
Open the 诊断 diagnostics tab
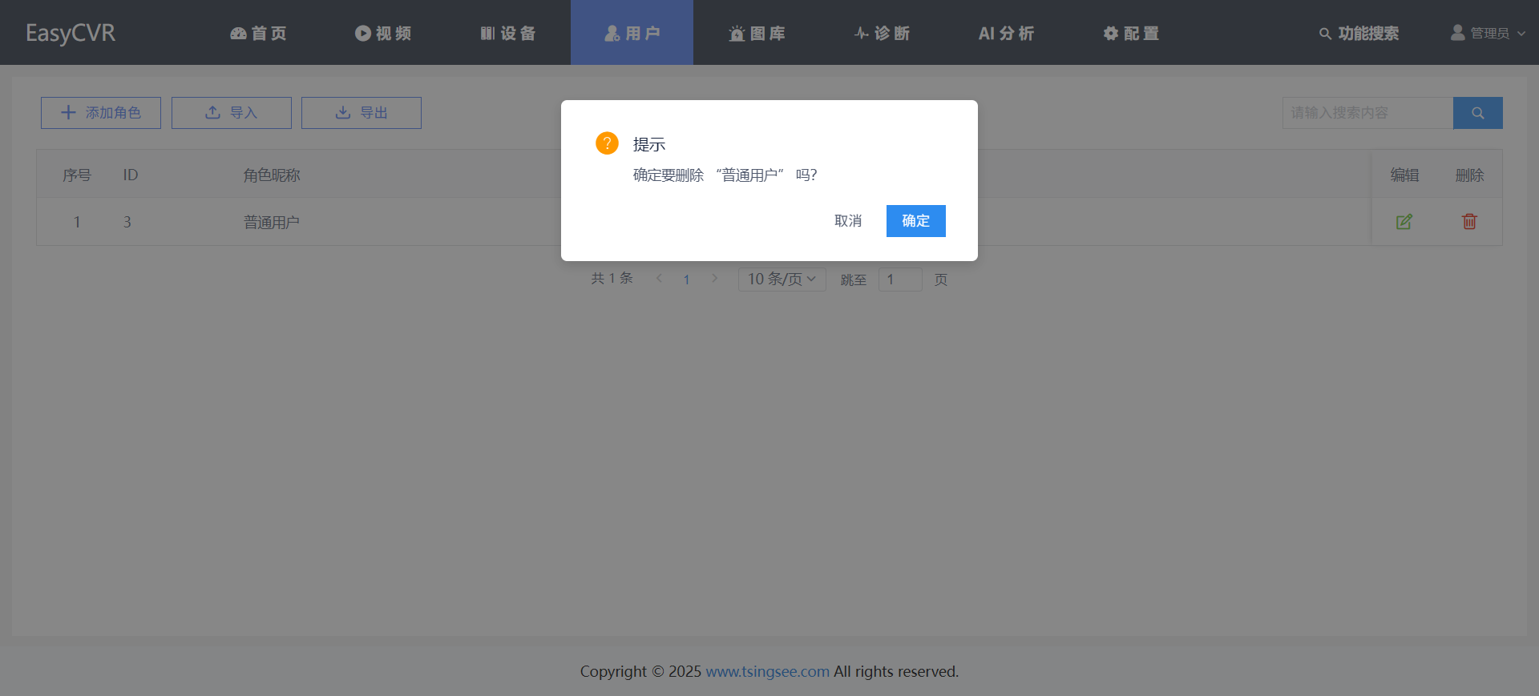point(882,33)
